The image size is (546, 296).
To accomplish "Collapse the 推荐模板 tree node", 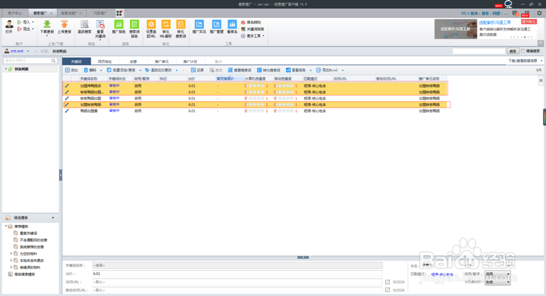I will click(x=6, y=226).
